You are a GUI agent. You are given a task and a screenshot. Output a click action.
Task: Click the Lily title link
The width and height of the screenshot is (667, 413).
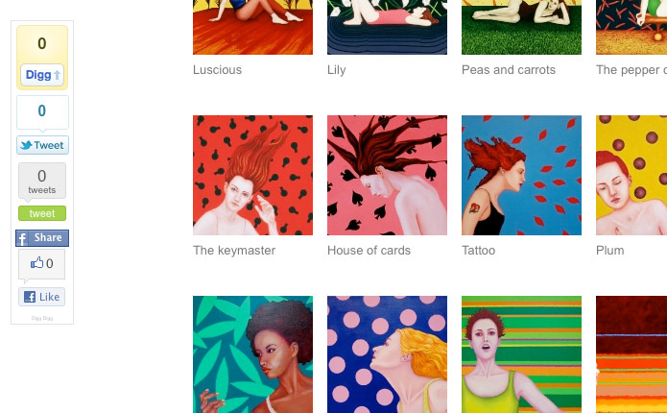point(337,70)
